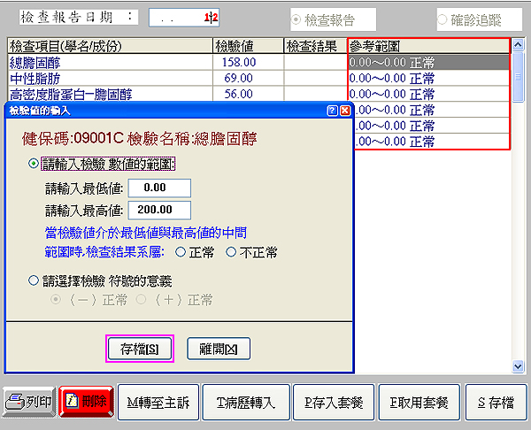Select the 不正常 radio button
Viewport: 531px width, 430px height.
click(232, 252)
